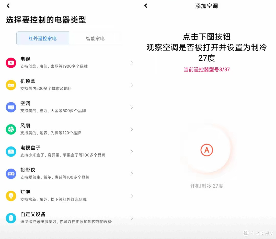
Task: Tap the blue 空调 air conditioner icon
Action: point(11,107)
